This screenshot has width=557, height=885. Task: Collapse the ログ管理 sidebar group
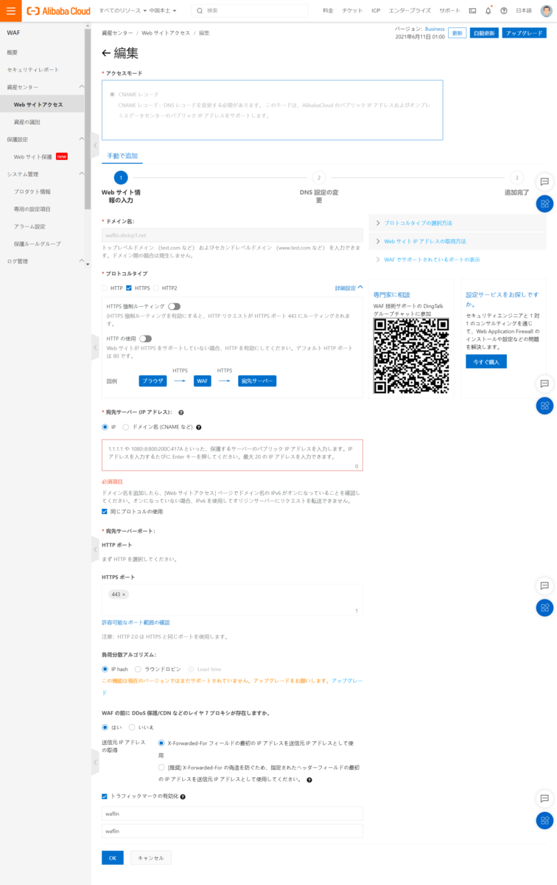82,260
